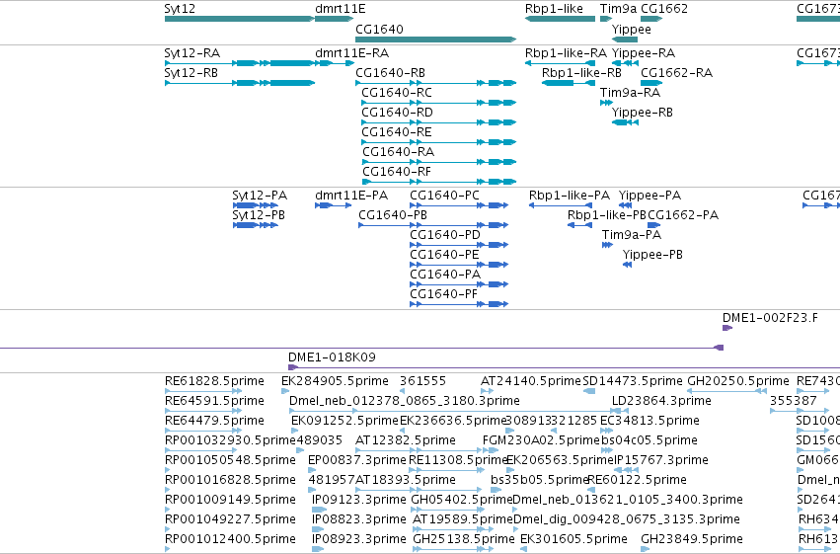Click EST FGM230A02.5prime
Screen dimensions: 840x554
pos(491,450)
